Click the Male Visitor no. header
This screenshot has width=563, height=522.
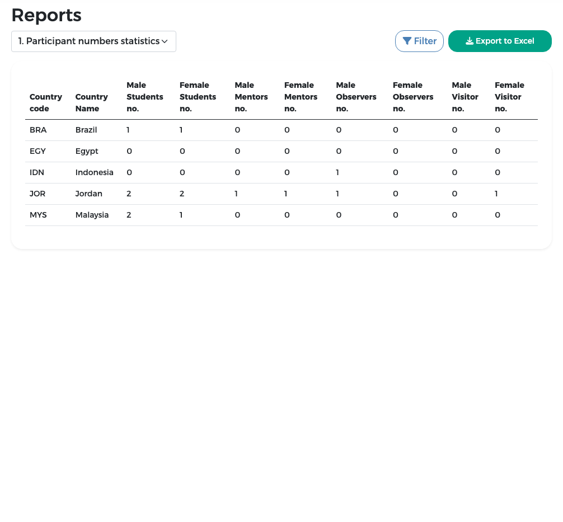click(465, 97)
